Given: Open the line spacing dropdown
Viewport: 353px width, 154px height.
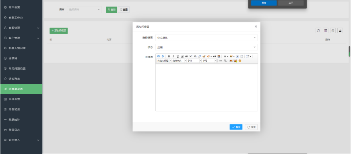Looking at the screenshot, I should point(249,56).
